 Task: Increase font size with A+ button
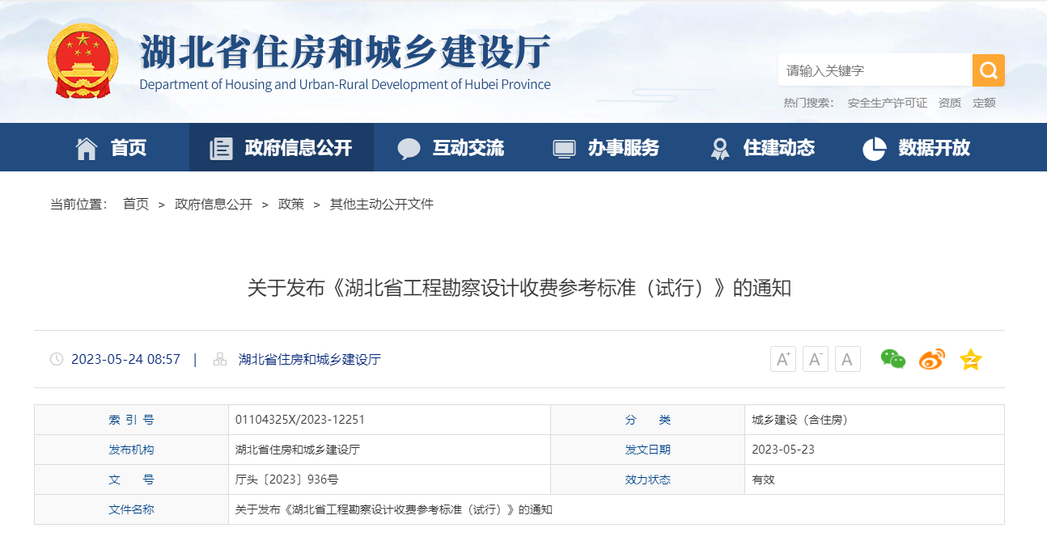pyautogui.click(x=783, y=359)
